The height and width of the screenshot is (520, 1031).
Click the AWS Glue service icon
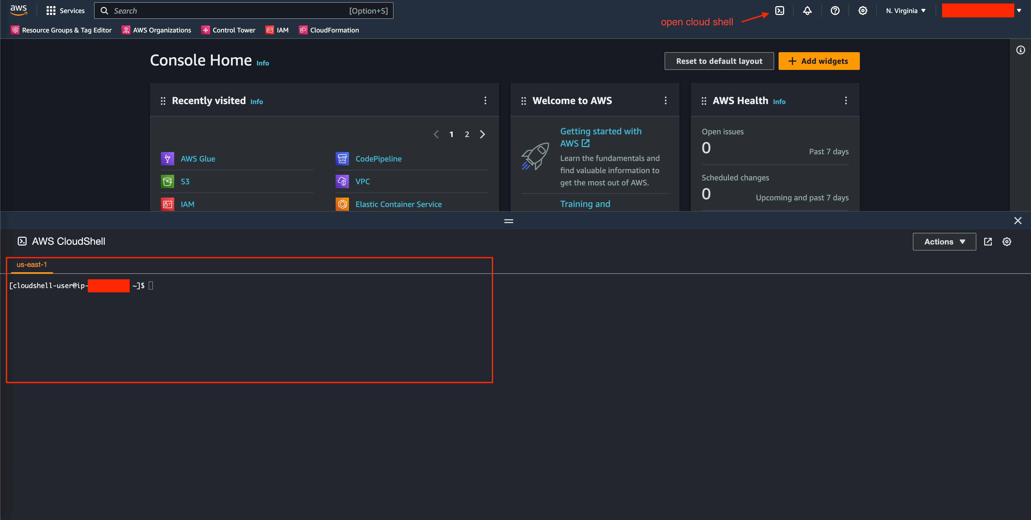167,159
